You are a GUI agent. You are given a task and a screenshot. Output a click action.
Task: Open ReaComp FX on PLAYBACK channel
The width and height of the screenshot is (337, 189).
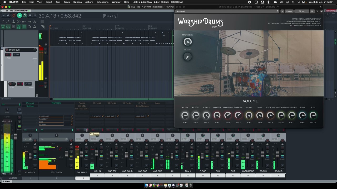point(30,106)
